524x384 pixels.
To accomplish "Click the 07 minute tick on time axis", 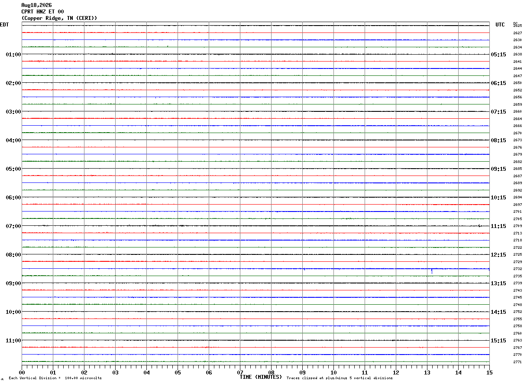I will [240, 373].
